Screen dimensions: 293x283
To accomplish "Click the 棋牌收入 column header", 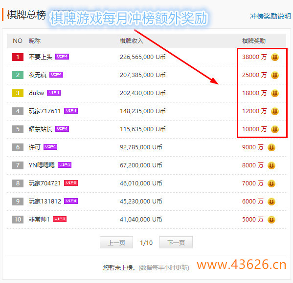I will [x=132, y=41].
